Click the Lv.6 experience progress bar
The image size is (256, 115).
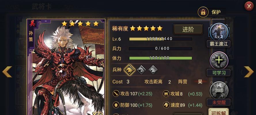pos(160,39)
